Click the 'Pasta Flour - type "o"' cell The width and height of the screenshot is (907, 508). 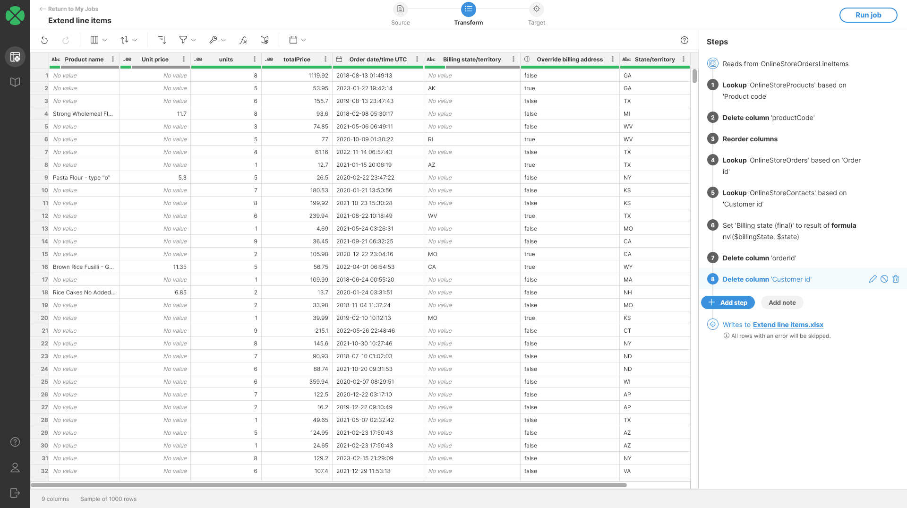(x=84, y=178)
